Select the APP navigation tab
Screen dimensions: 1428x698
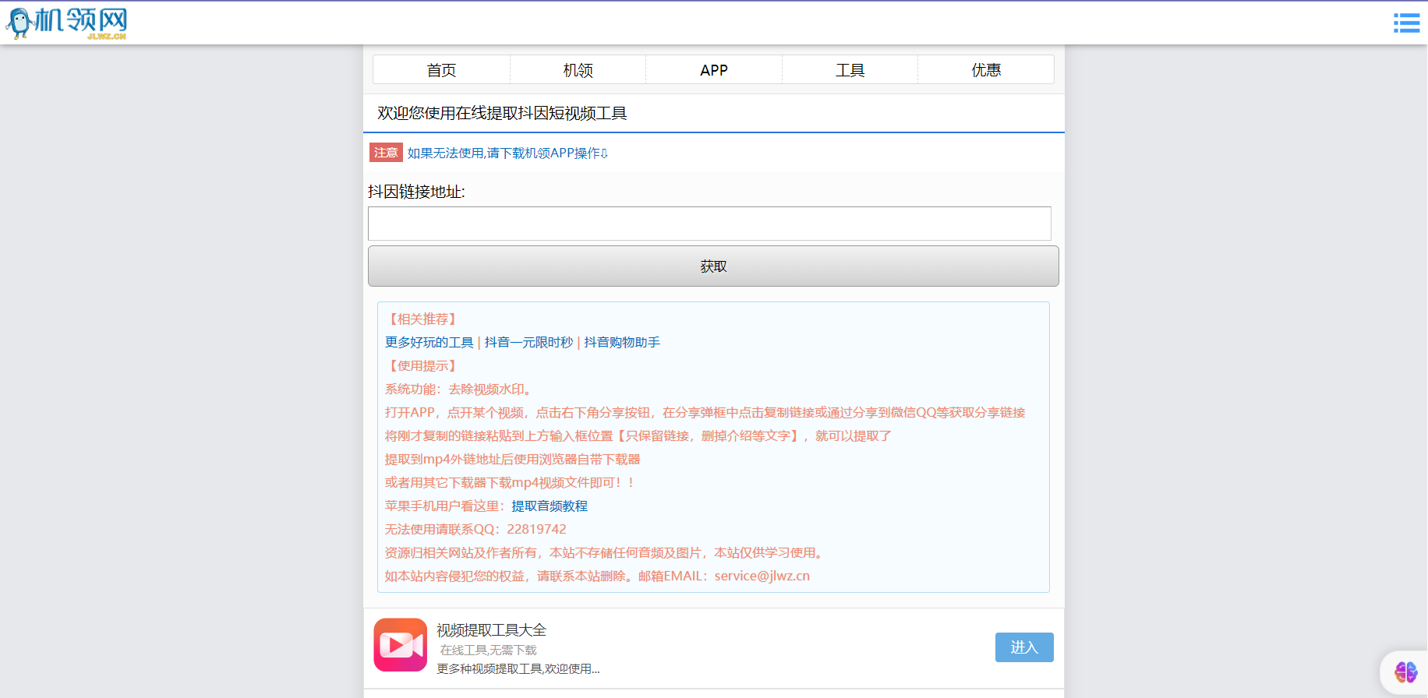tap(713, 70)
